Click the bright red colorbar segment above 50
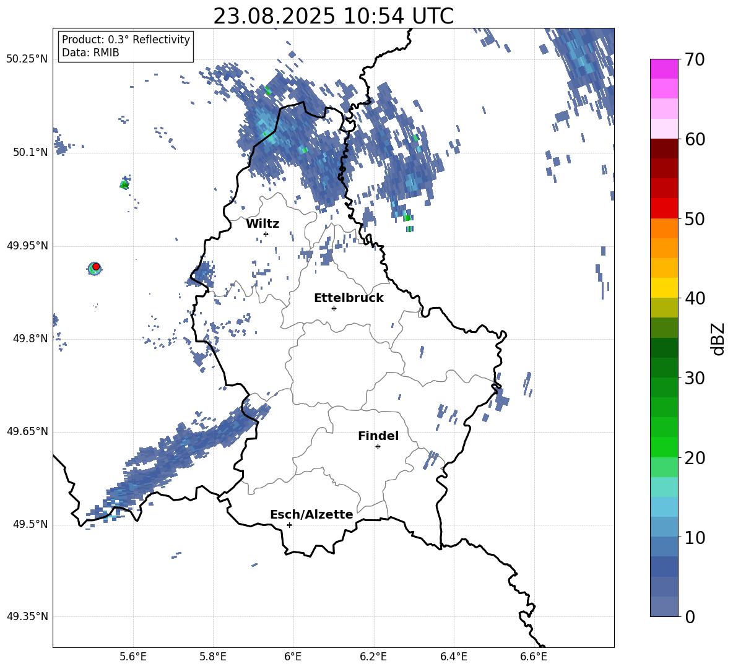 [664, 209]
